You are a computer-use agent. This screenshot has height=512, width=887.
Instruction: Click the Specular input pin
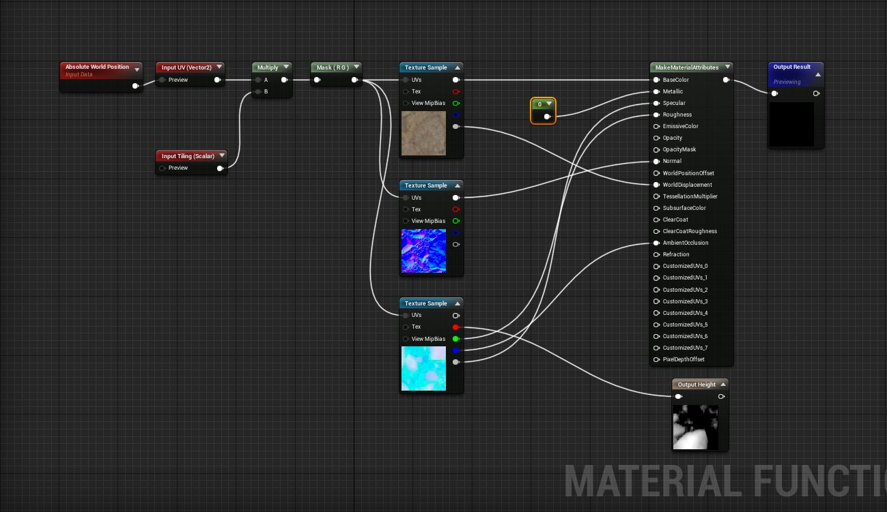pyautogui.click(x=656, y=103)
